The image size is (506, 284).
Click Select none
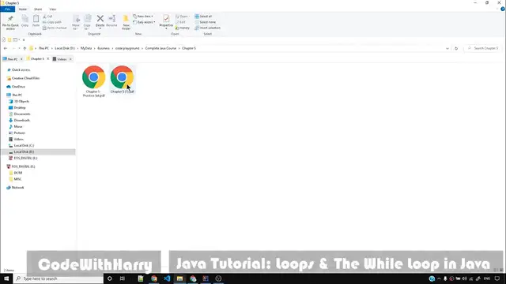[206, 22]
